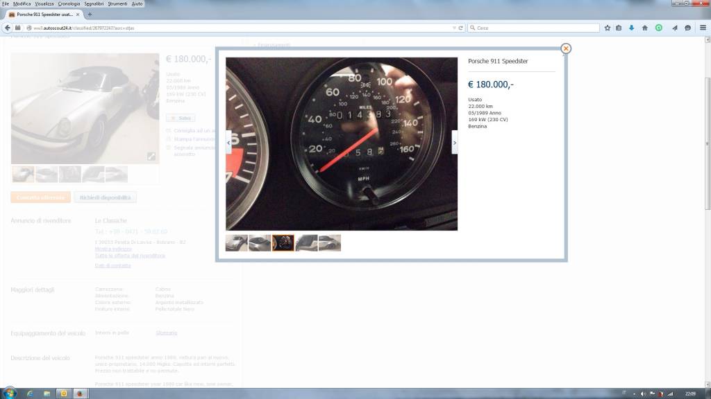
Task: Go to the home page
Action: click(x=644, y=28)
